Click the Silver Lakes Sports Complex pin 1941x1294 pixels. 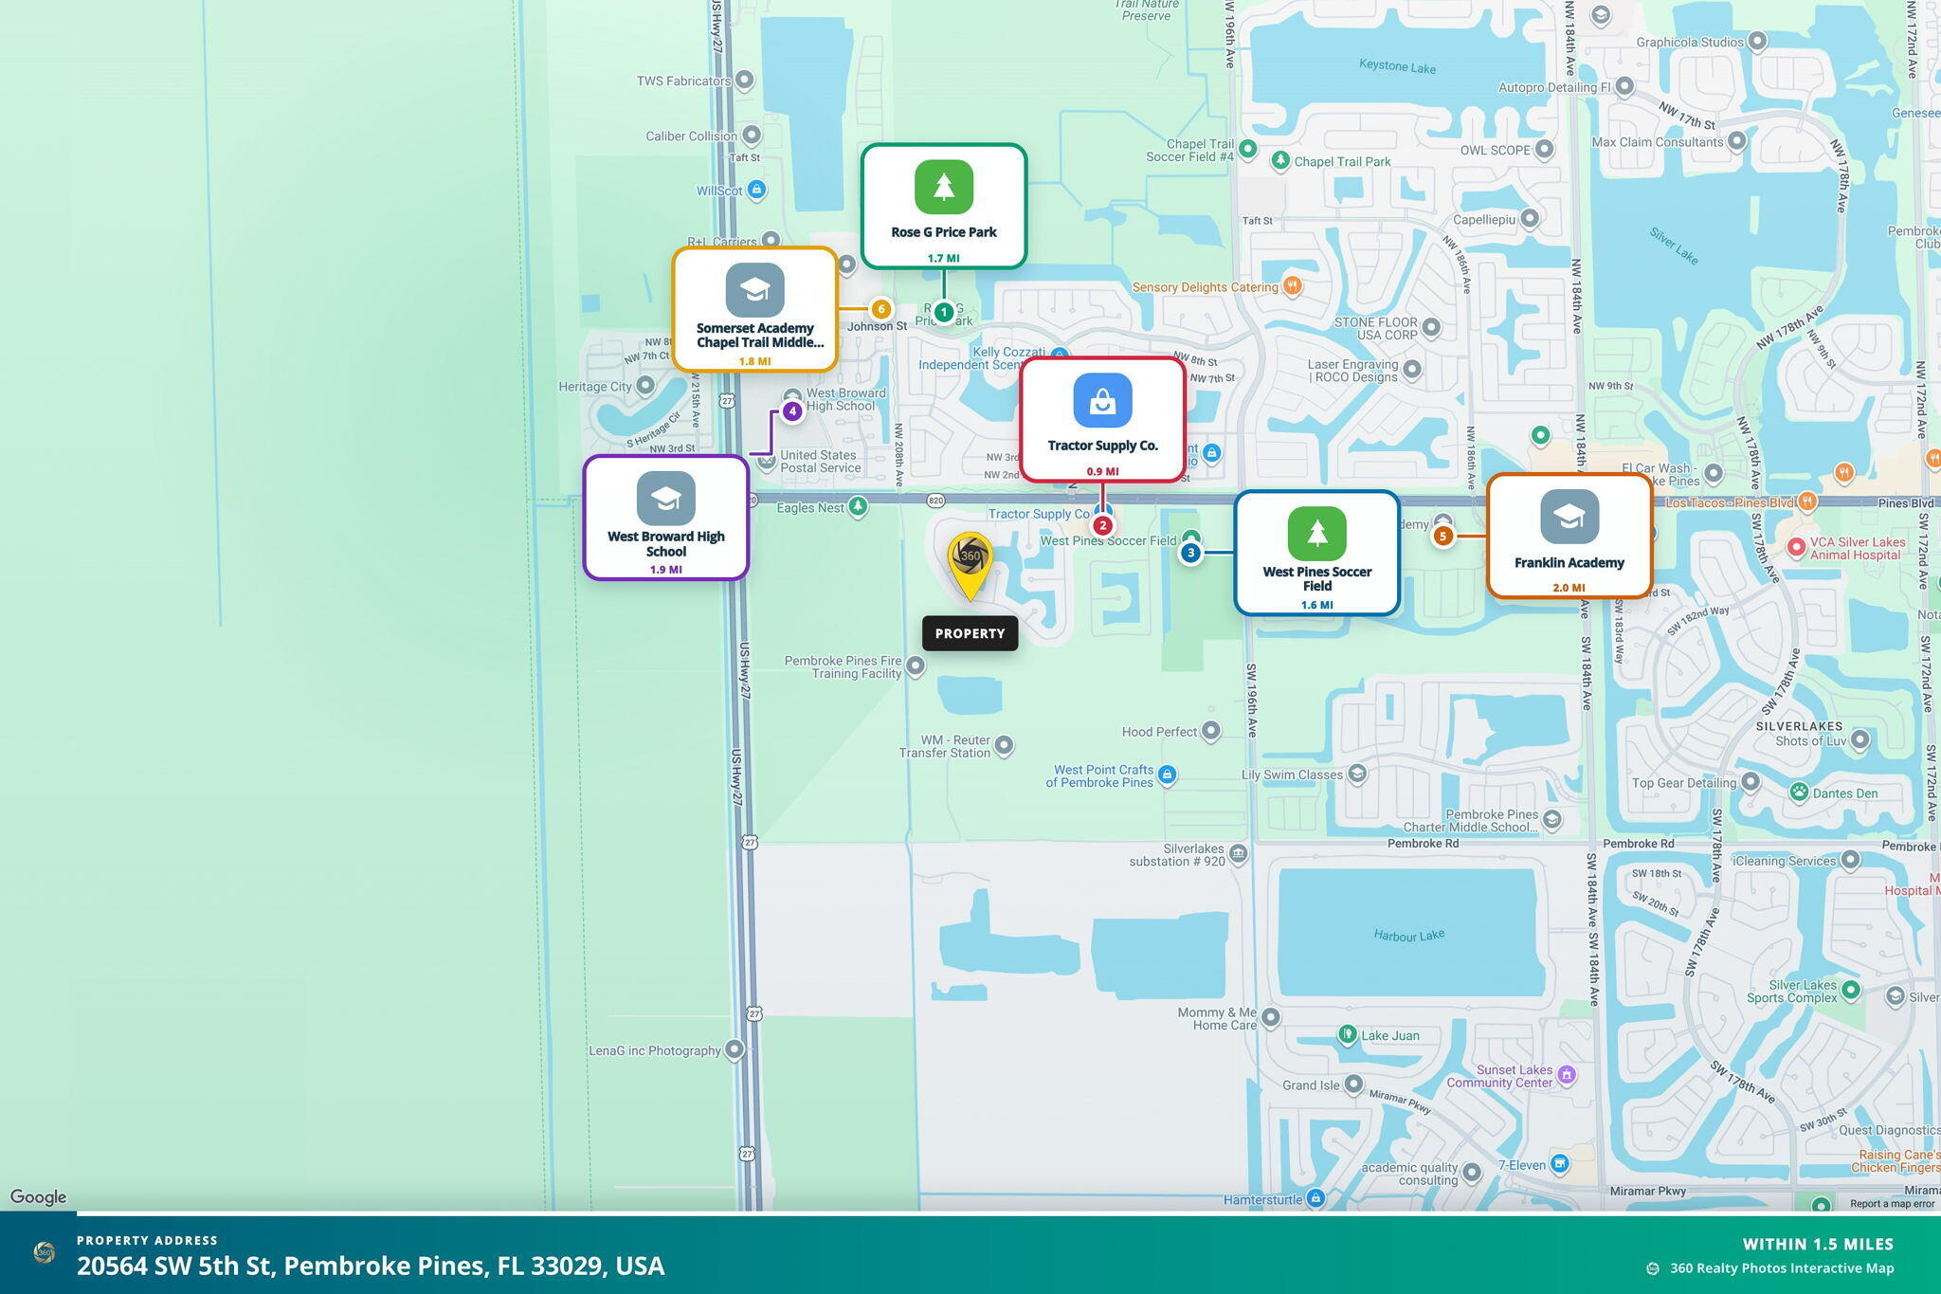[x=1851, y=990]
